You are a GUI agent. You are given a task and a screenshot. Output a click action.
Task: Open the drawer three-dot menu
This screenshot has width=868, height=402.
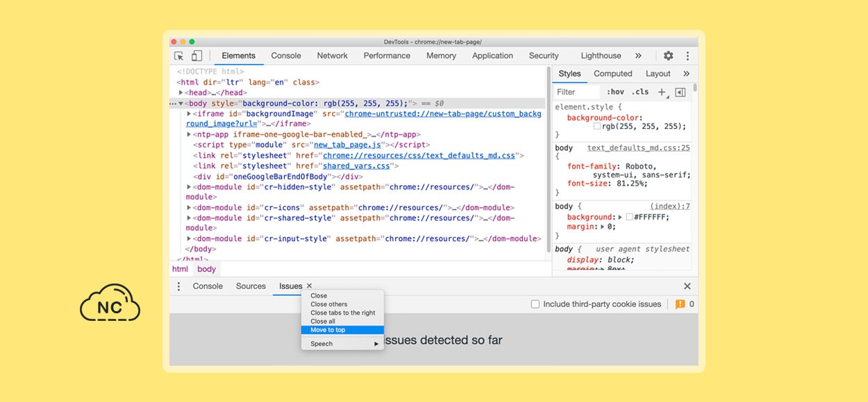pyautogui.click(x=178, y=286)
